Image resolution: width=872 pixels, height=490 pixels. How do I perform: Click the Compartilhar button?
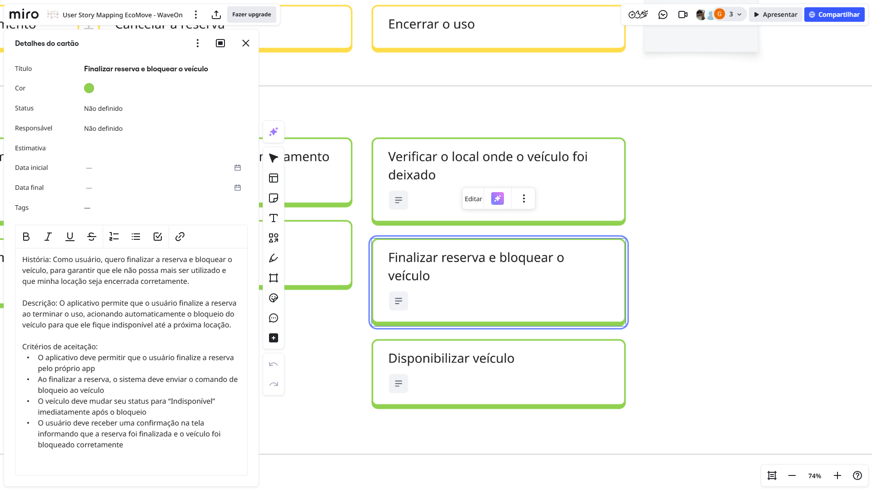click(834, 15)
